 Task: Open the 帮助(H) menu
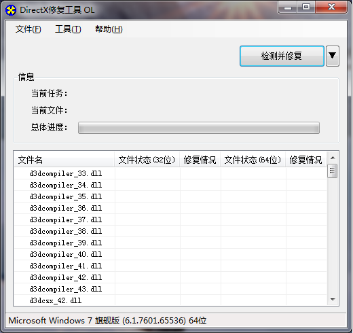pyautogui.click(x=109, y=29)
